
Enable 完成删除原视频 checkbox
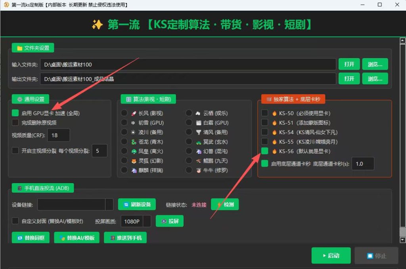click(x=15, y=122)
